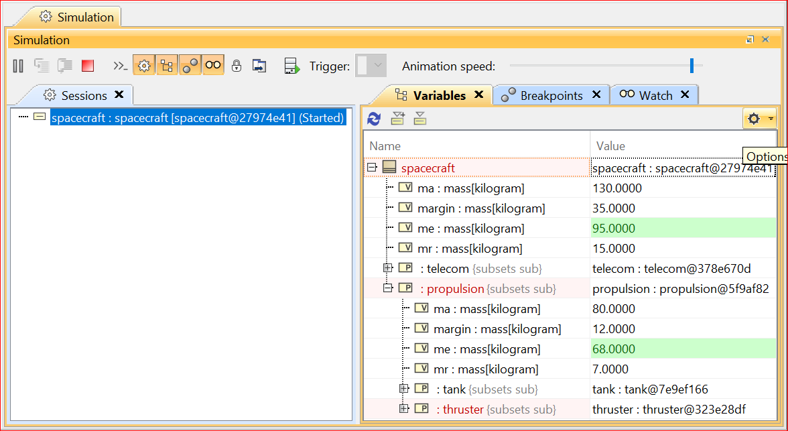788x431 pixels.
Task: Open the Options gear button
Action: tap(759, 119)
